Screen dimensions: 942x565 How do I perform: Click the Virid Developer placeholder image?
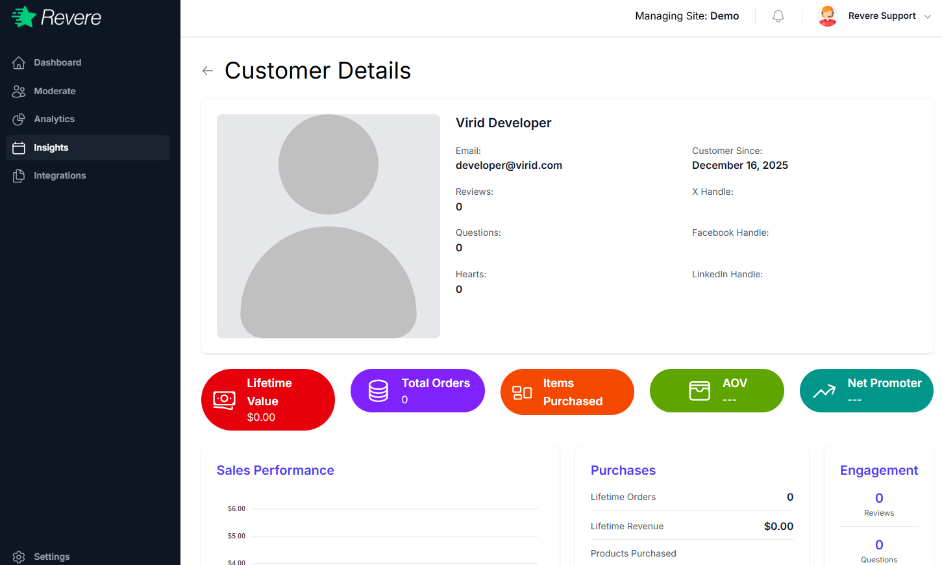pyautogui.click(x=328, y=226)
